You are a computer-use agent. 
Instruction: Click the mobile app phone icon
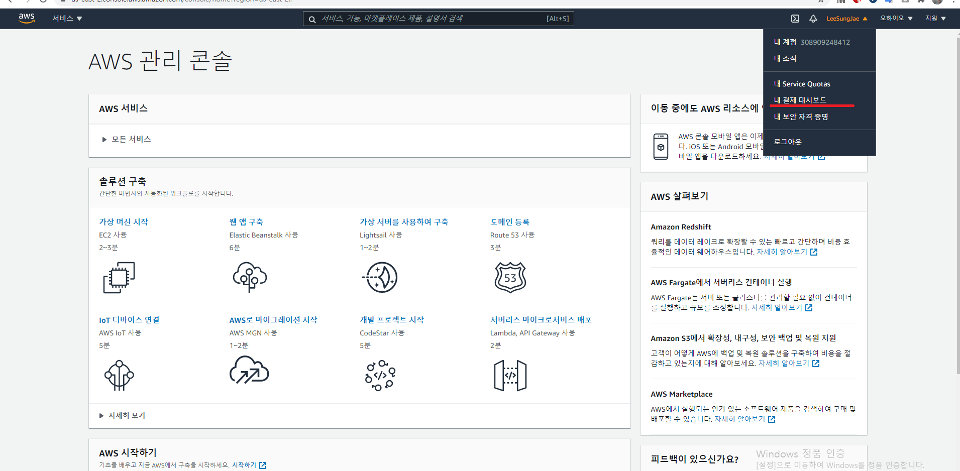[661, 147]
